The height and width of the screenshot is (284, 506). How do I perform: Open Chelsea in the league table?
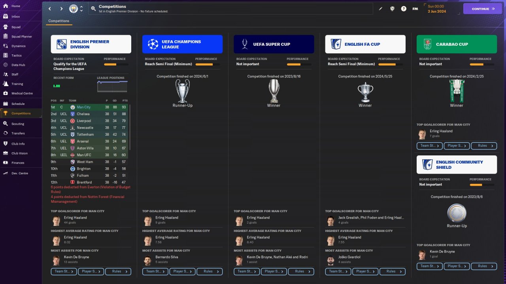point(83,114)
